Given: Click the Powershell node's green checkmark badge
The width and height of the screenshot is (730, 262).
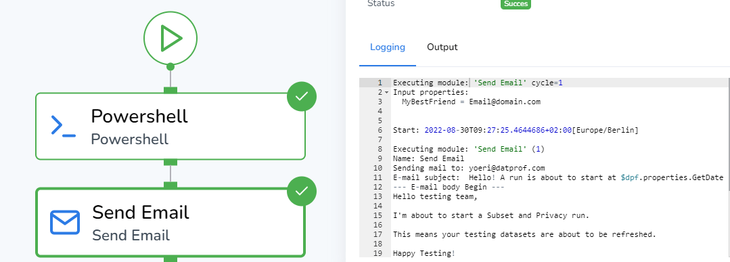Looking at the screenshot, I should 302,97.
